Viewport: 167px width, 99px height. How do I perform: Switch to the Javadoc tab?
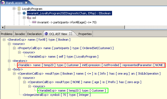(20, 34)
